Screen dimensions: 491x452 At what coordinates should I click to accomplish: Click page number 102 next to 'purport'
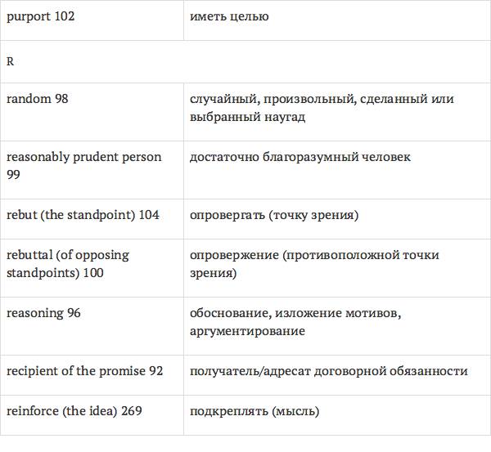pyautogui.click(x=64, y=16)
